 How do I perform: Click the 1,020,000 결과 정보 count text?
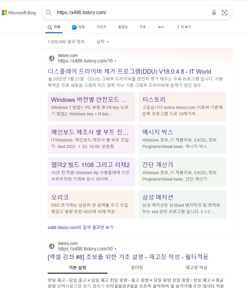point(66,42)
